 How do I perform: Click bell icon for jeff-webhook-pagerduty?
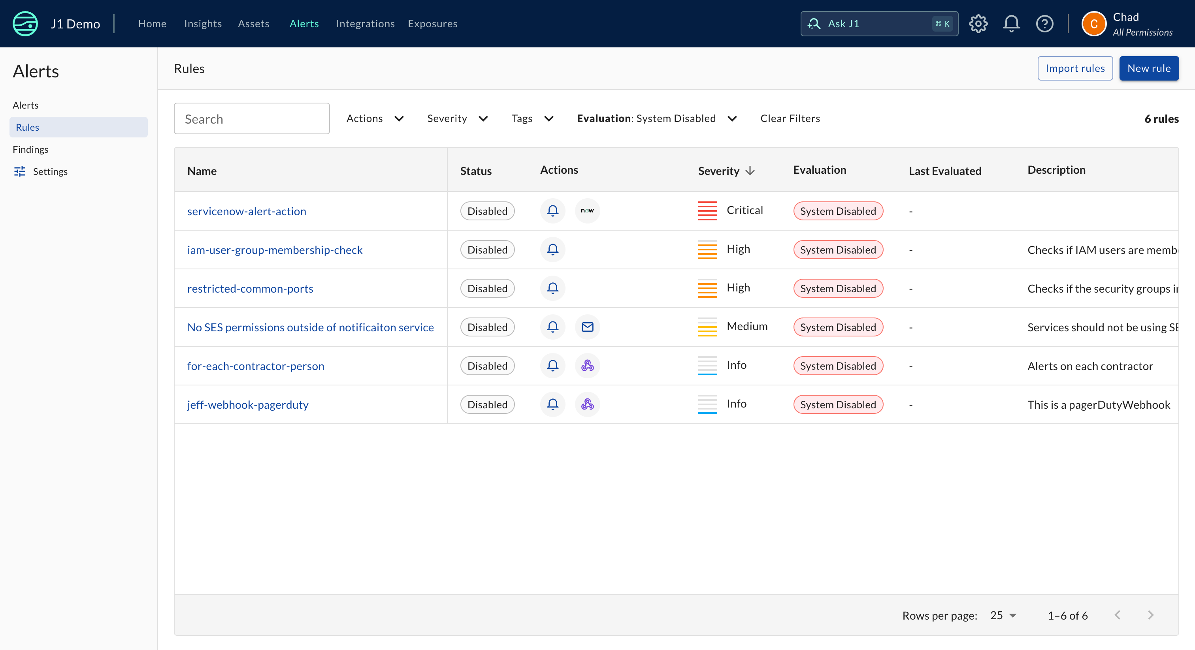click(x=552, y=404)
